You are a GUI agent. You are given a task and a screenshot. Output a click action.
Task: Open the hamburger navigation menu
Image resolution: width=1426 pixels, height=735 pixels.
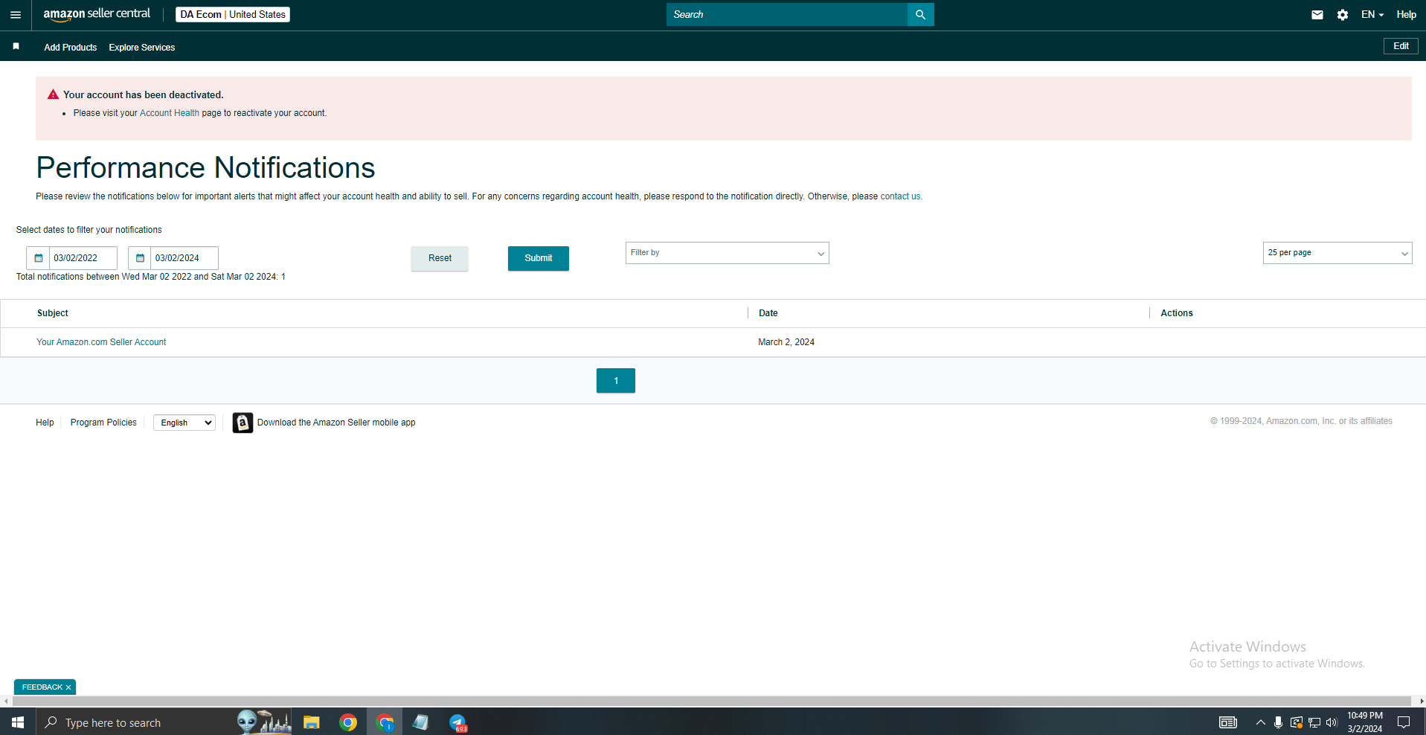[15, 15]
